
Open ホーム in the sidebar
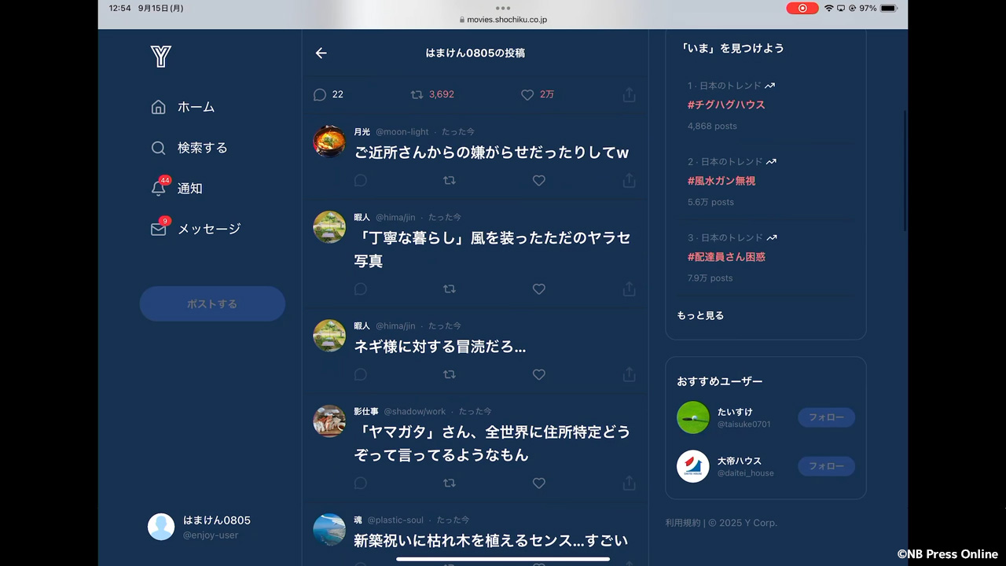195,107
